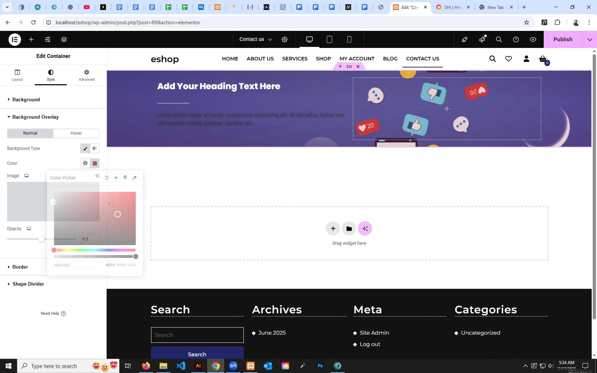Click the red overlay color swatch
Viewport: 597px width, 373px height.
coord(95,163)
